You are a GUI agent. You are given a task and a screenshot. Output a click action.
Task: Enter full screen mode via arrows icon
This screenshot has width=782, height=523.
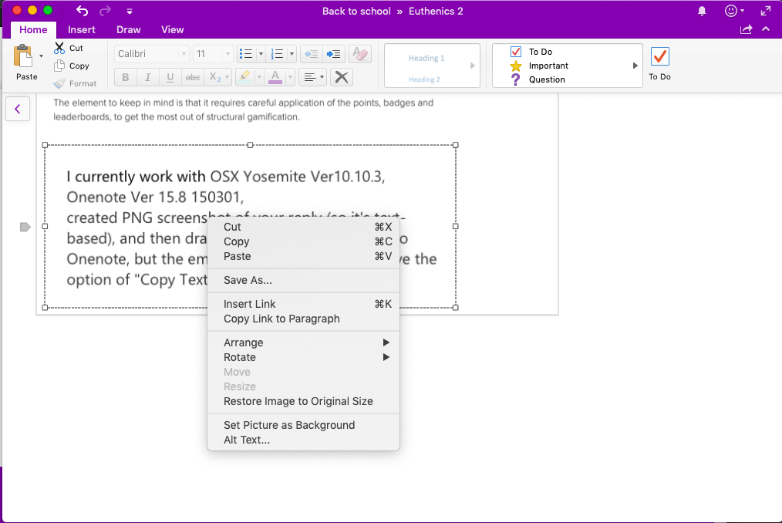click(x=766, y=11)
